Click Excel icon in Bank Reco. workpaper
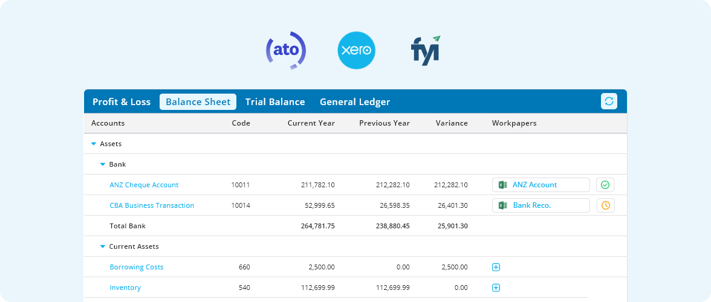The height and width of the screenshot is (302, 711). [502, 205]
